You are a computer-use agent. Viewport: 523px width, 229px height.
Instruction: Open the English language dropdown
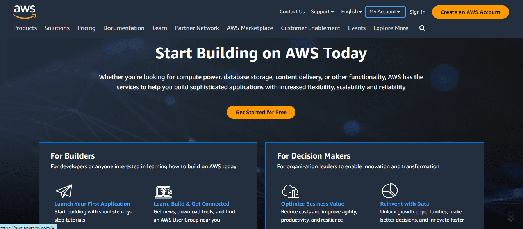pos(350,12)
